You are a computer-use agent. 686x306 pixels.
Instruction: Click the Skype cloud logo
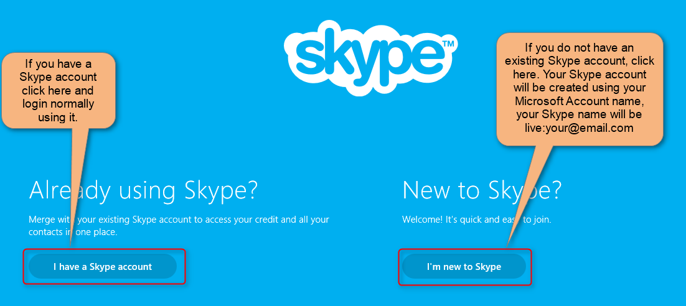pyautogui.click(x=371, y=57)
